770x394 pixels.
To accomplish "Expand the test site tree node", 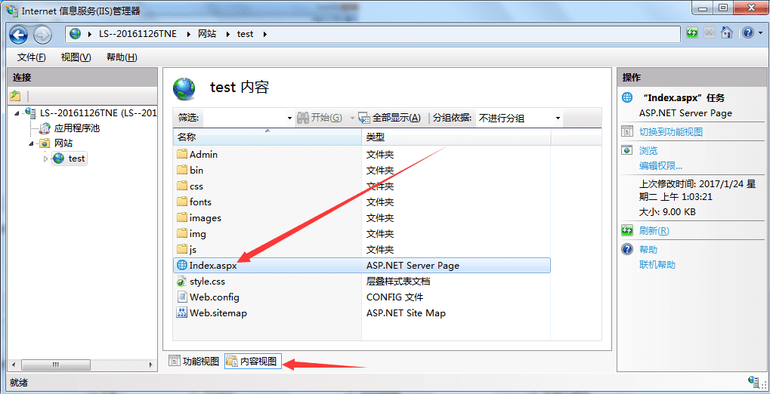I will pos(45,159).
